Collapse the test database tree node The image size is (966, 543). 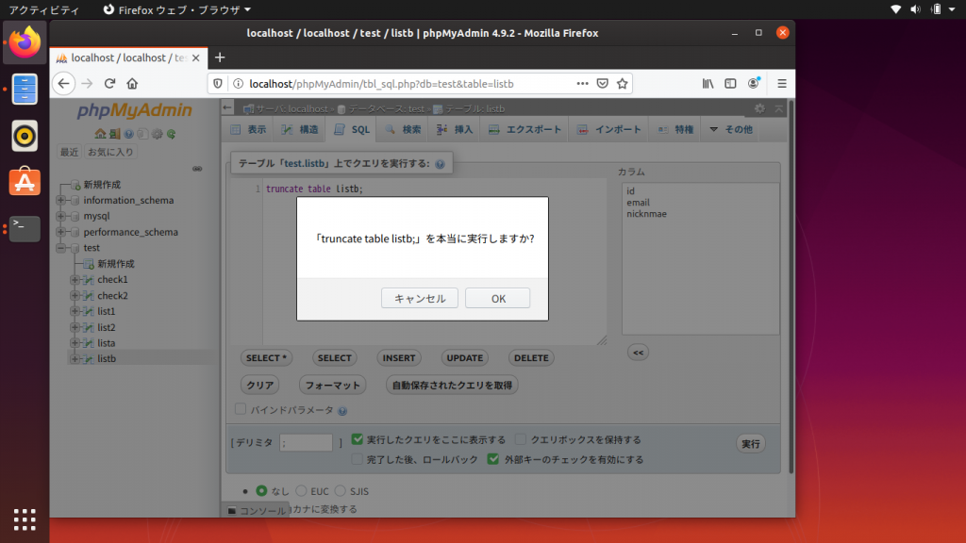click(62, 248)
